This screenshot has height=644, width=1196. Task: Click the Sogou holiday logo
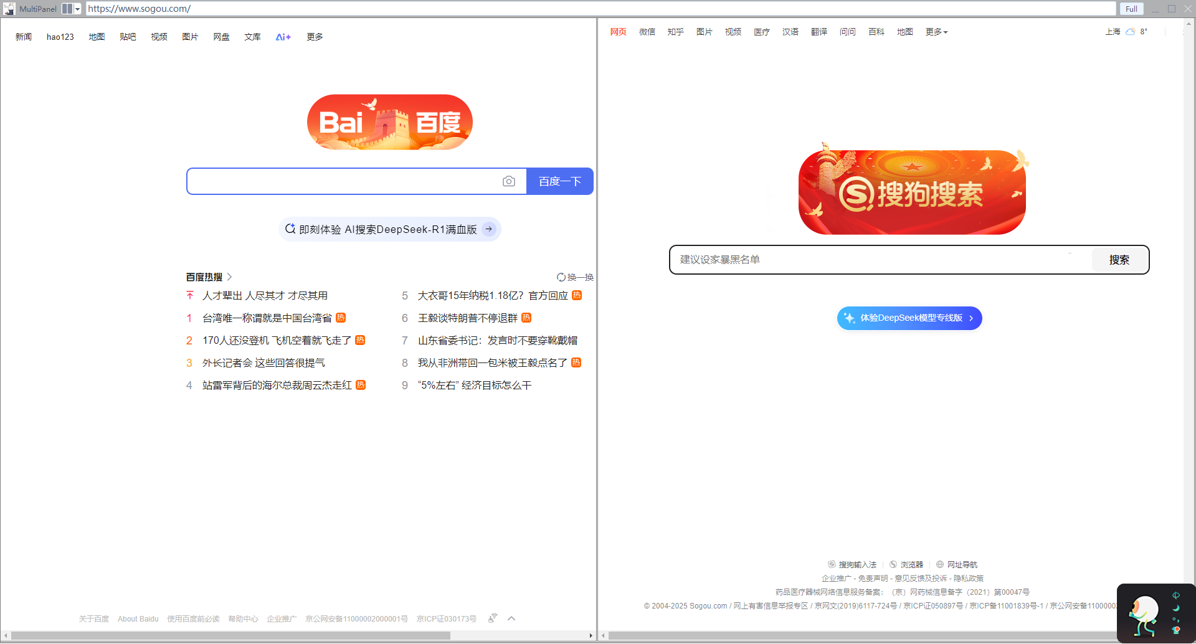click(x=913, y=190)
